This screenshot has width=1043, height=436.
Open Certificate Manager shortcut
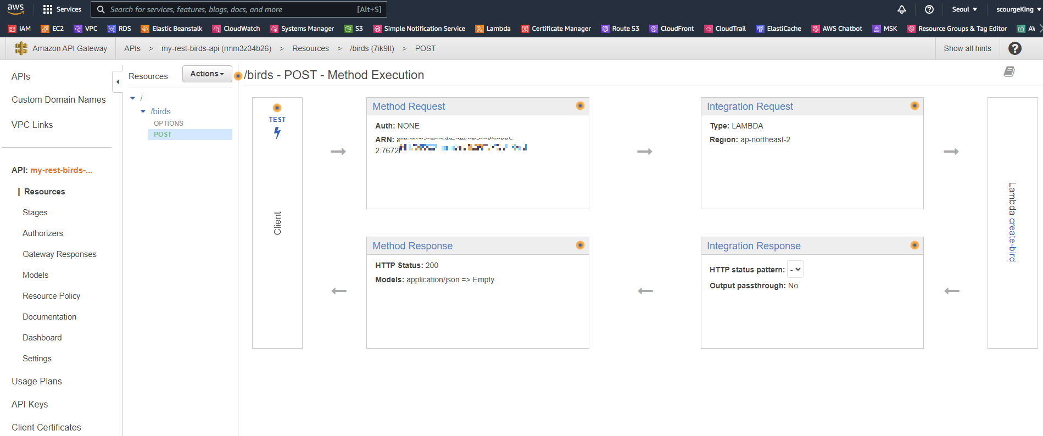coord(556,29)
